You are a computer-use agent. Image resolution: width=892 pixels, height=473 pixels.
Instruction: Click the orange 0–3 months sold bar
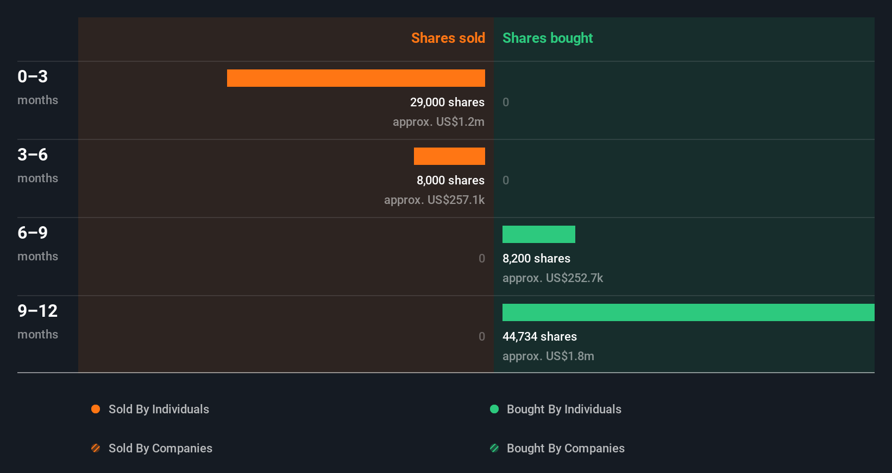pyautogui.click(x=356, y=78)
